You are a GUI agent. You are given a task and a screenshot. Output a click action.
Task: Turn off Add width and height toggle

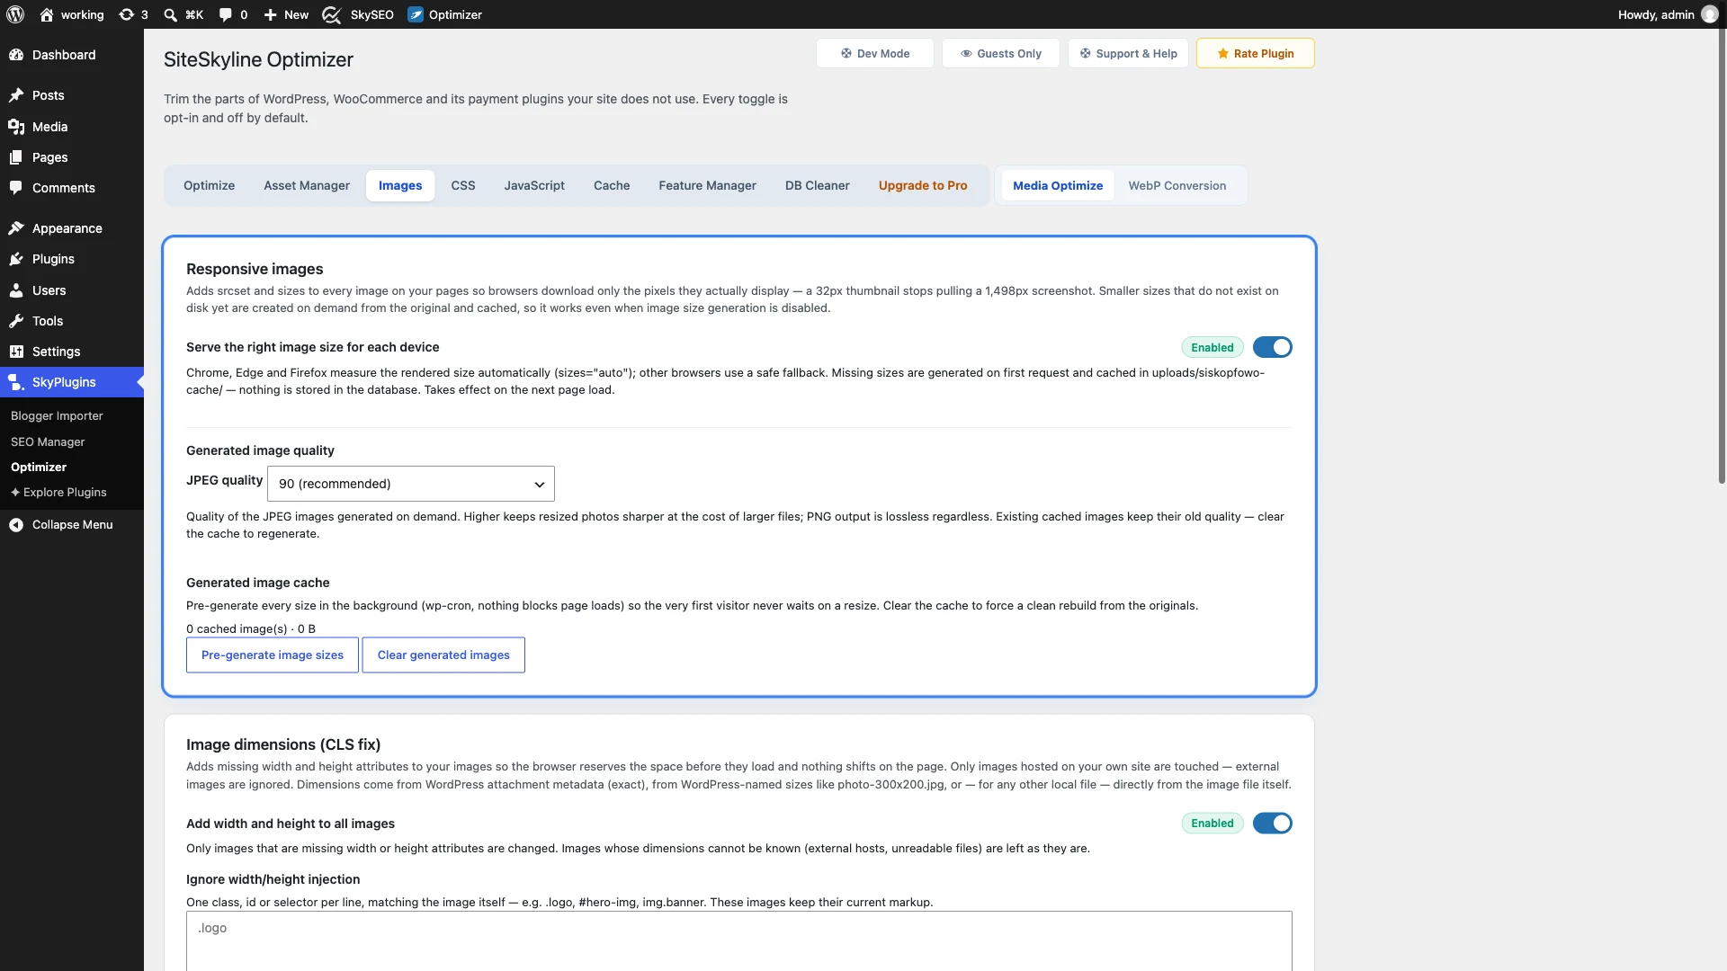tap(1272, 823)
